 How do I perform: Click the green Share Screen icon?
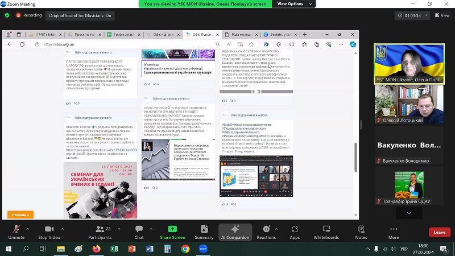(172, 231)
